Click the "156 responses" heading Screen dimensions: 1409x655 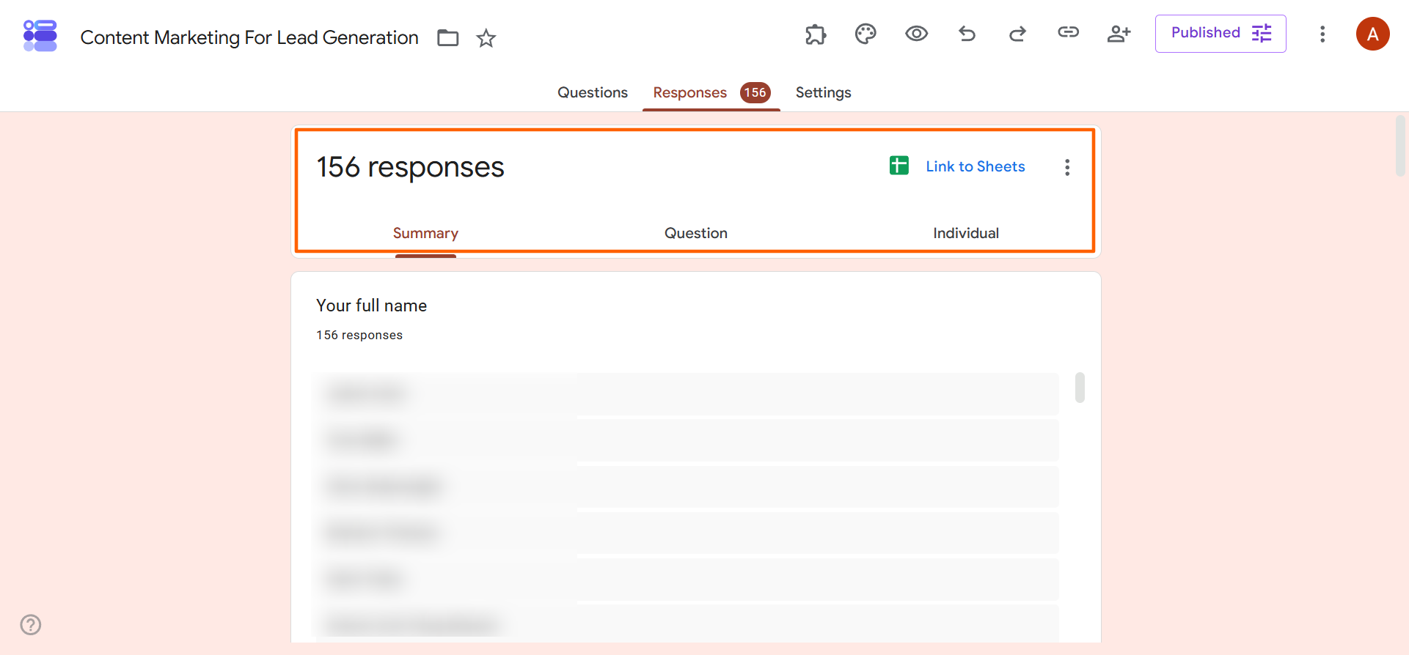point(410,167)
